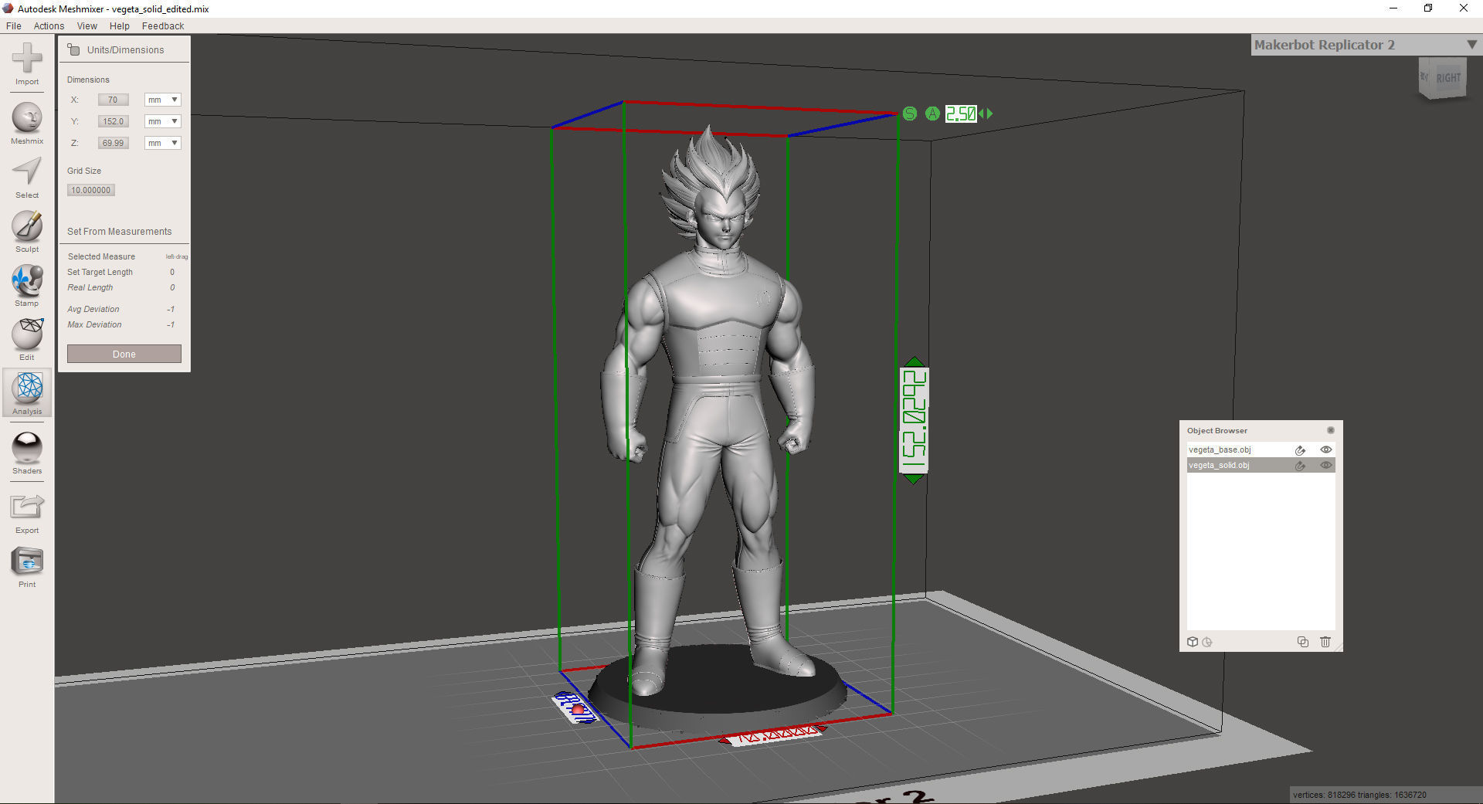Close the Object Browser panel

[x=1331, y=430]
